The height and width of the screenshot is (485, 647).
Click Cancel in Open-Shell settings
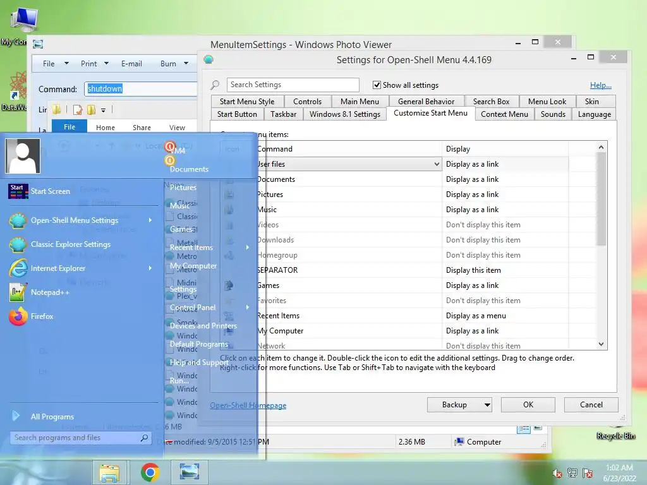coord(591,405)
